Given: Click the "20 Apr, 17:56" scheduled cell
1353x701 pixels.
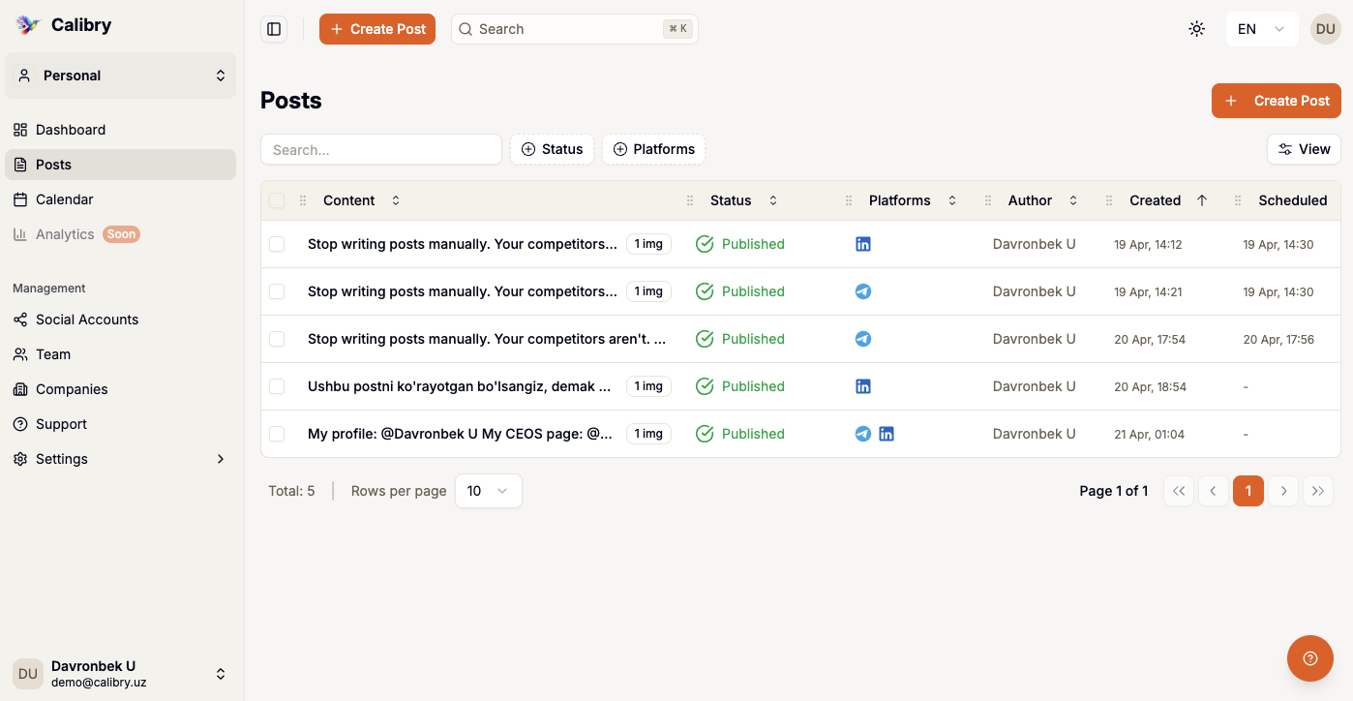Looking at the screenshot, I should point(1278,339).
